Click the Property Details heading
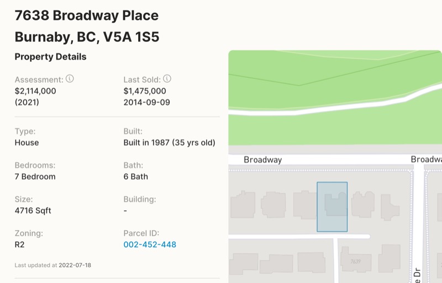This screenshot has height=283, width=442. (x=50, y=57)
